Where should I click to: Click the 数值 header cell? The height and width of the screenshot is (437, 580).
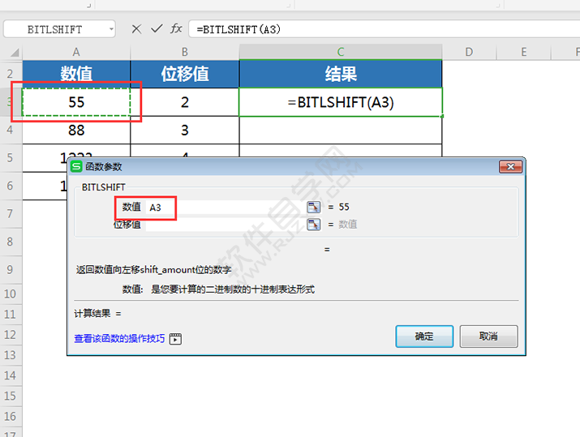[76, 74]
